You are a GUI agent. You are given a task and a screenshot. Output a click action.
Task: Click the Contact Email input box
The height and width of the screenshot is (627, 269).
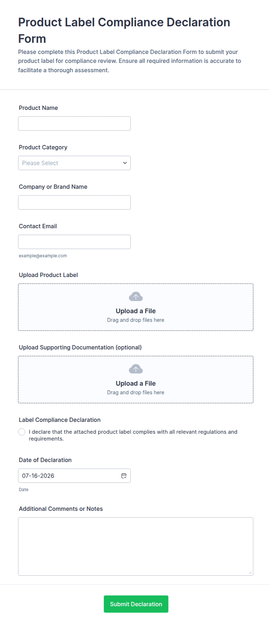[x=74, y=242]
